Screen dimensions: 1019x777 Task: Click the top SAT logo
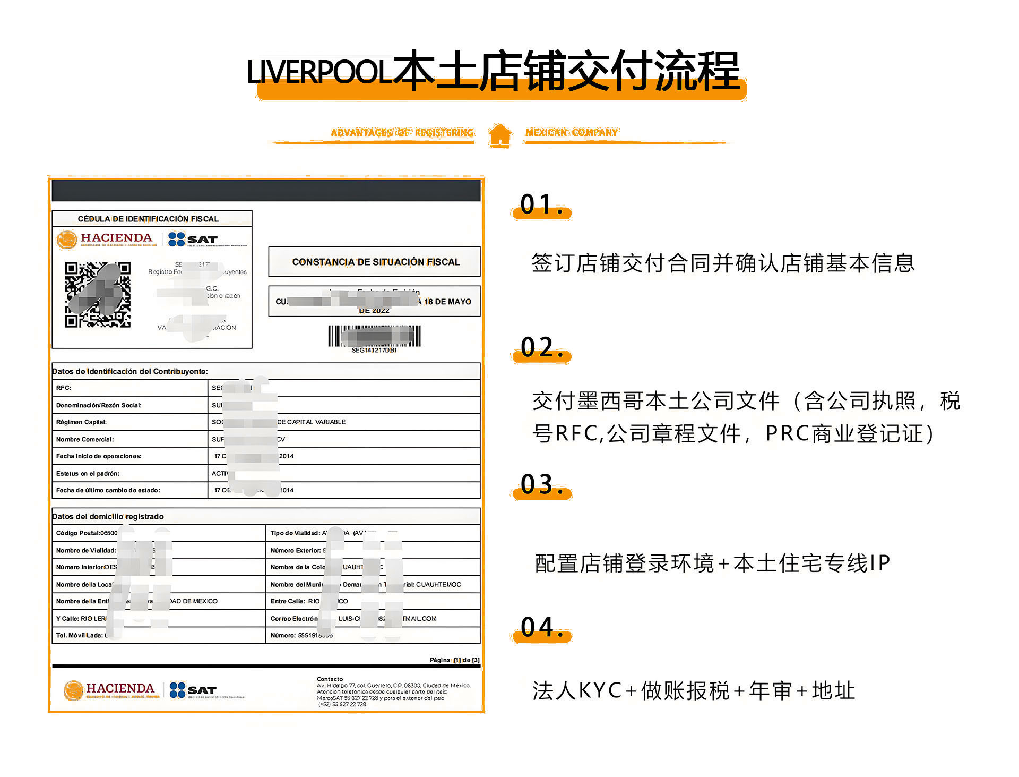click(193, 240)
